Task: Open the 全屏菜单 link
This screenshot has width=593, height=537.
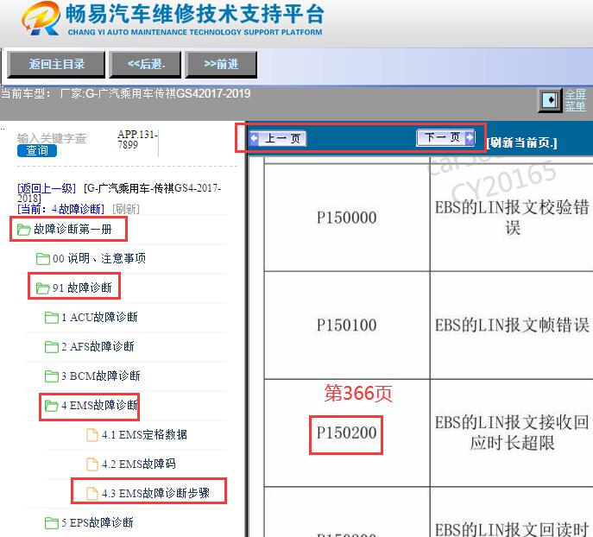Action: 575,100
